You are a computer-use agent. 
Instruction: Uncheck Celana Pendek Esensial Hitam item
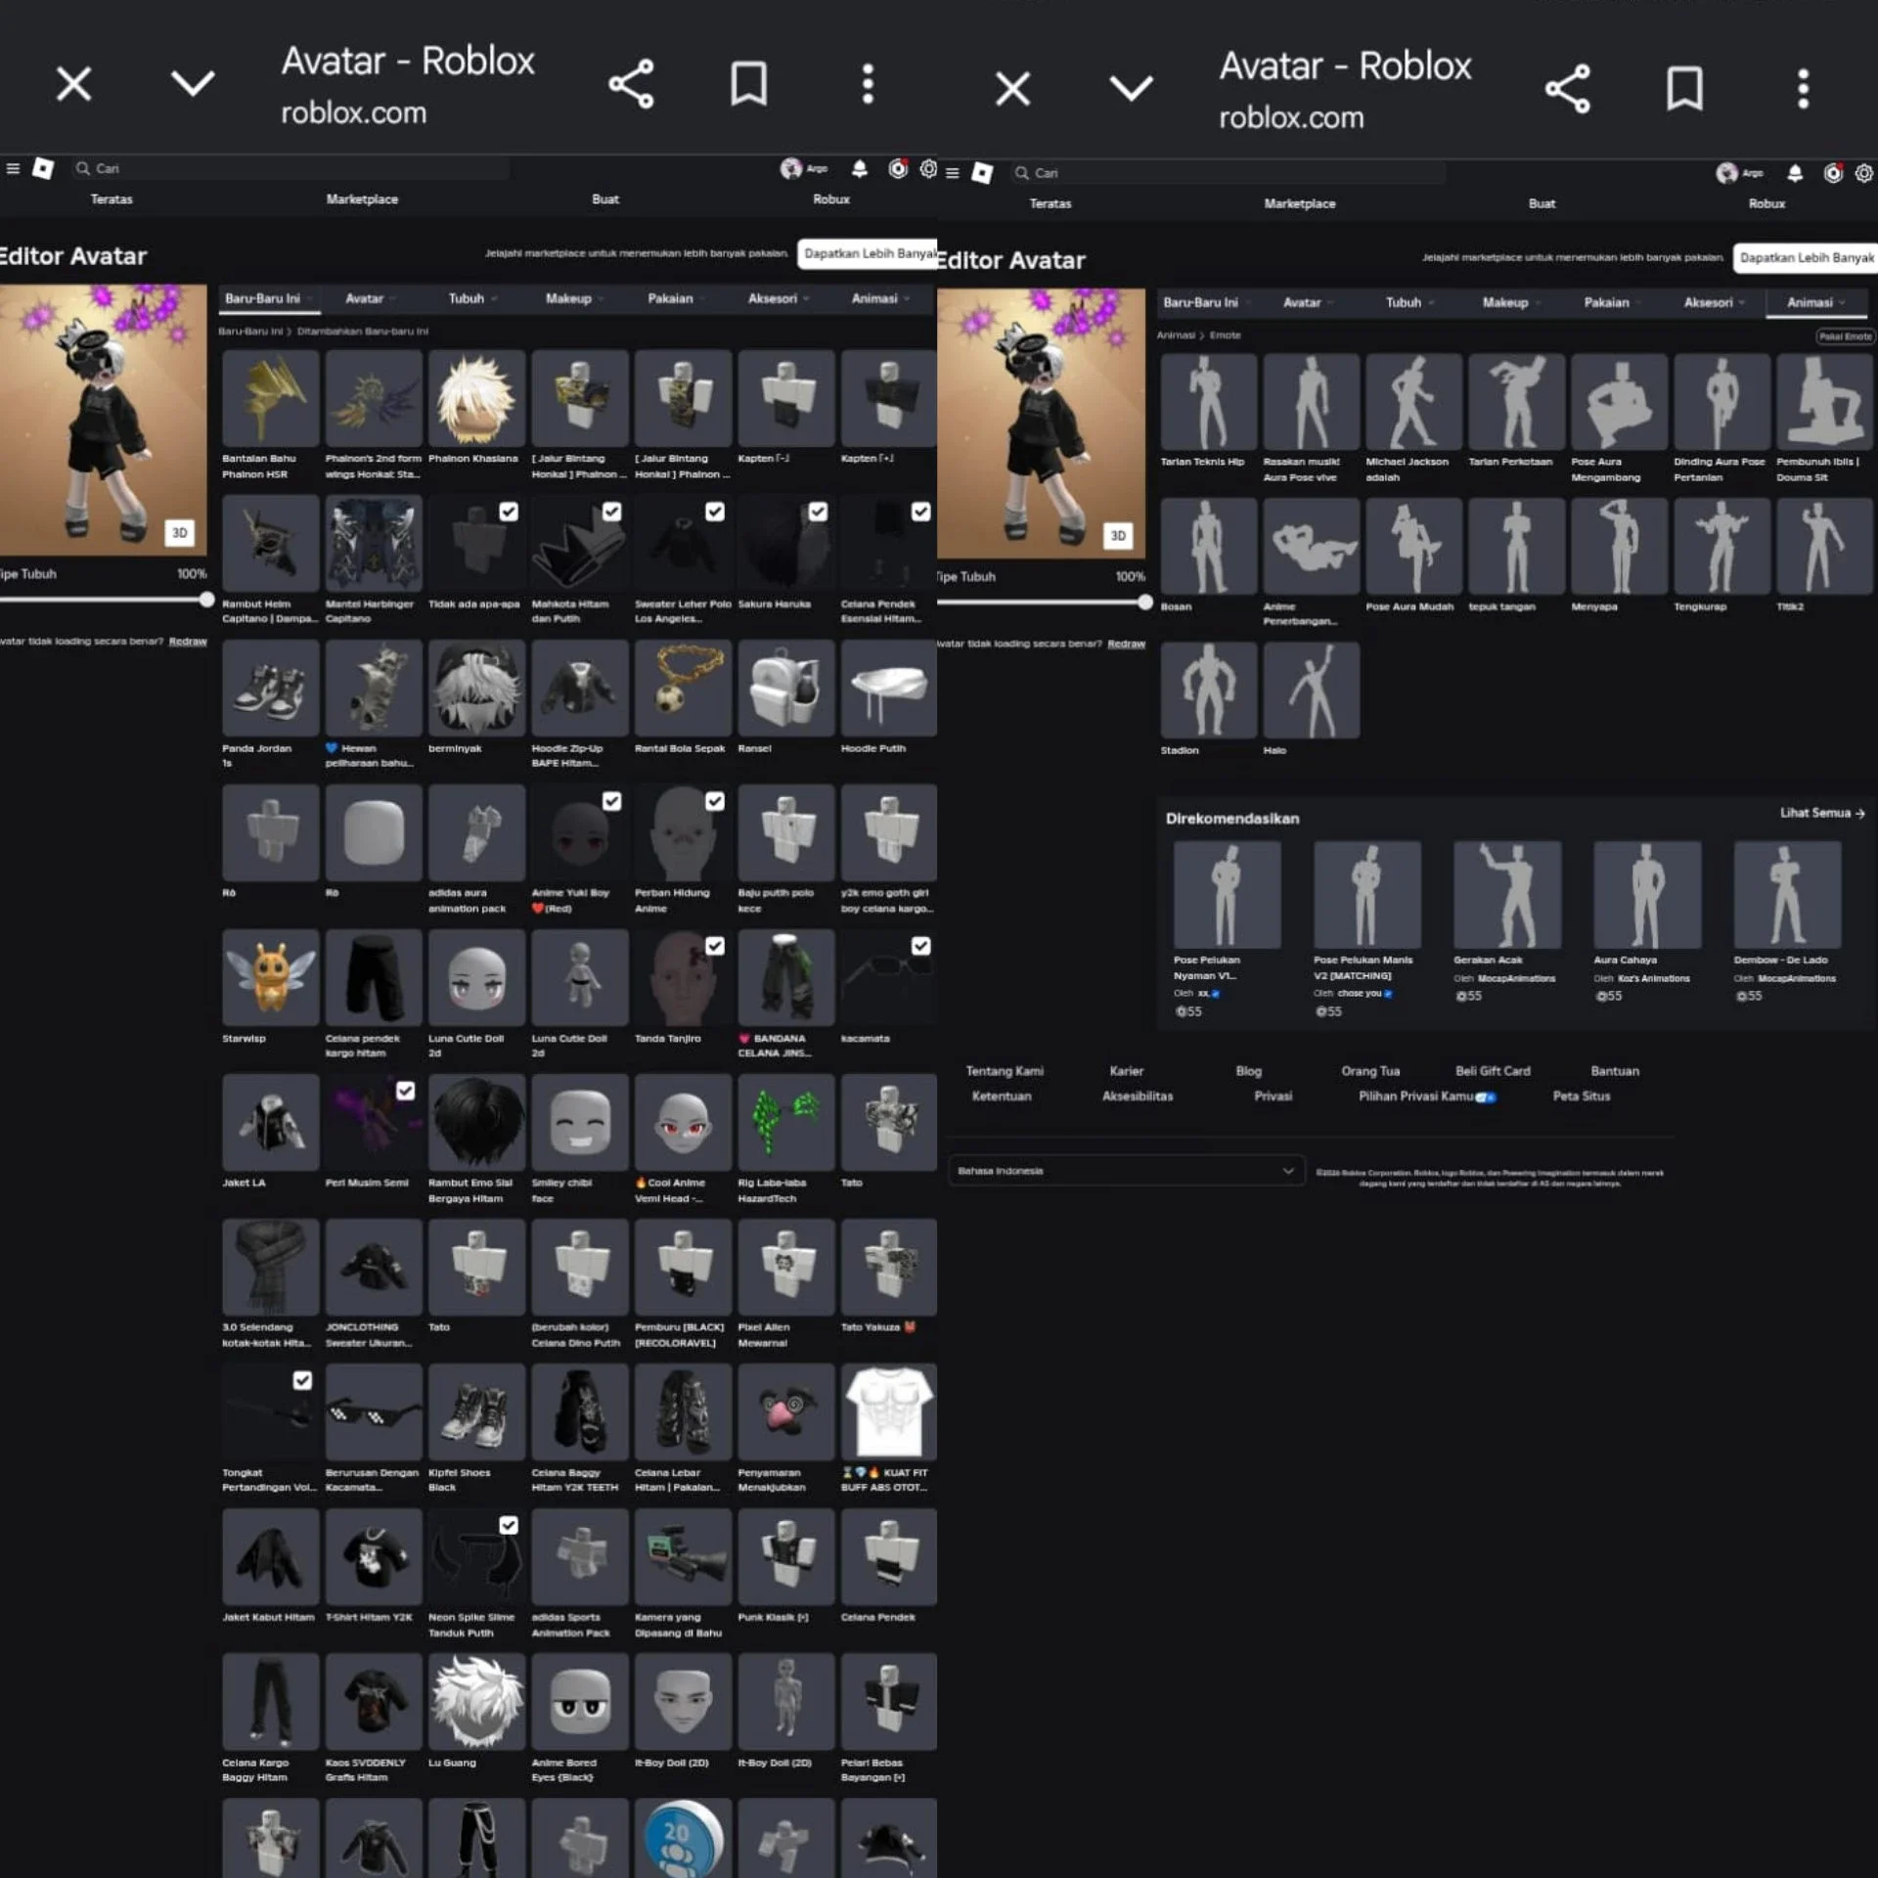coord(921,511)
